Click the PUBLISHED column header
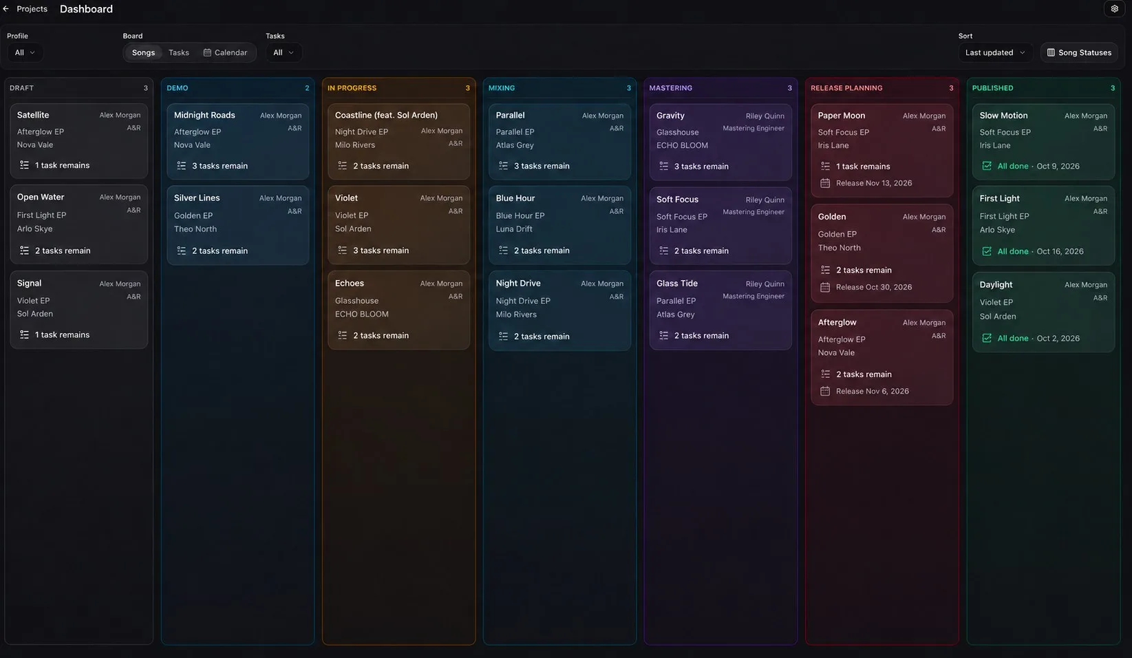1132x658 pixels. [x=992, y=88]
